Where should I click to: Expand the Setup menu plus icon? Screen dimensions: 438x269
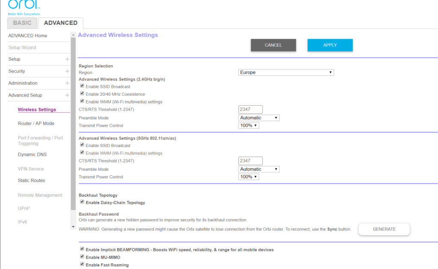point(67,59)
